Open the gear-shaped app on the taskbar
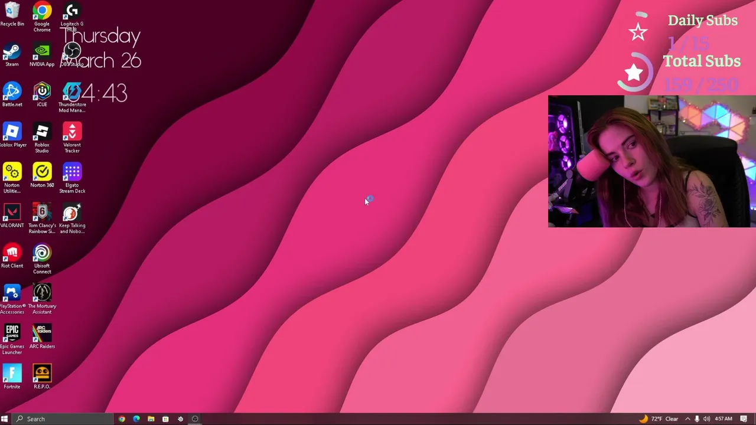Screen dimensions: 756x425 point(180,419)
